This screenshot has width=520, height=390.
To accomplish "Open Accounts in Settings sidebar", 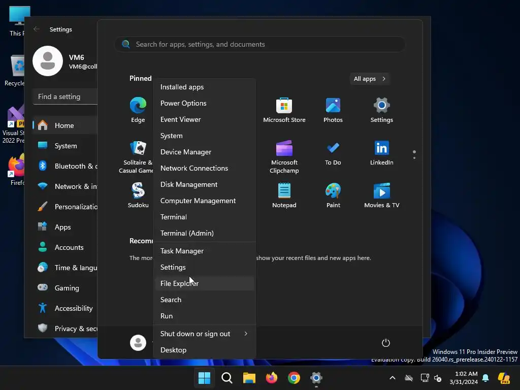I will point(65,247).
